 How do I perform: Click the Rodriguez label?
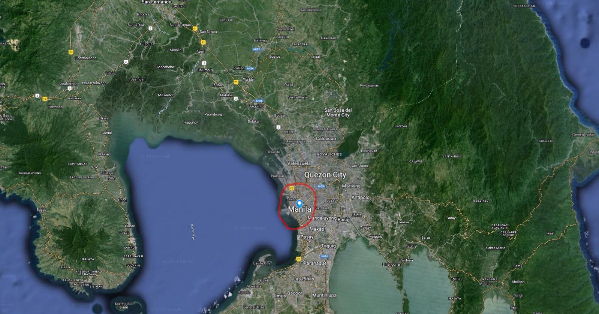point(369,150)
